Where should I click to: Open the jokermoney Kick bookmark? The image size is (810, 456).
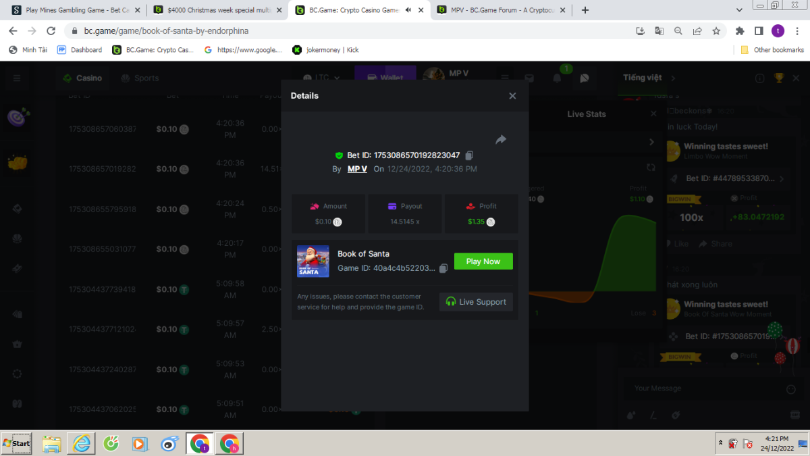pyautogui.click(x=325, y=50)
